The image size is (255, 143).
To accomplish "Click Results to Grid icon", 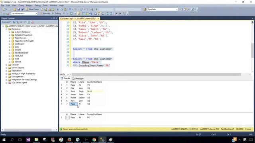I will click(x=99, y=14).
